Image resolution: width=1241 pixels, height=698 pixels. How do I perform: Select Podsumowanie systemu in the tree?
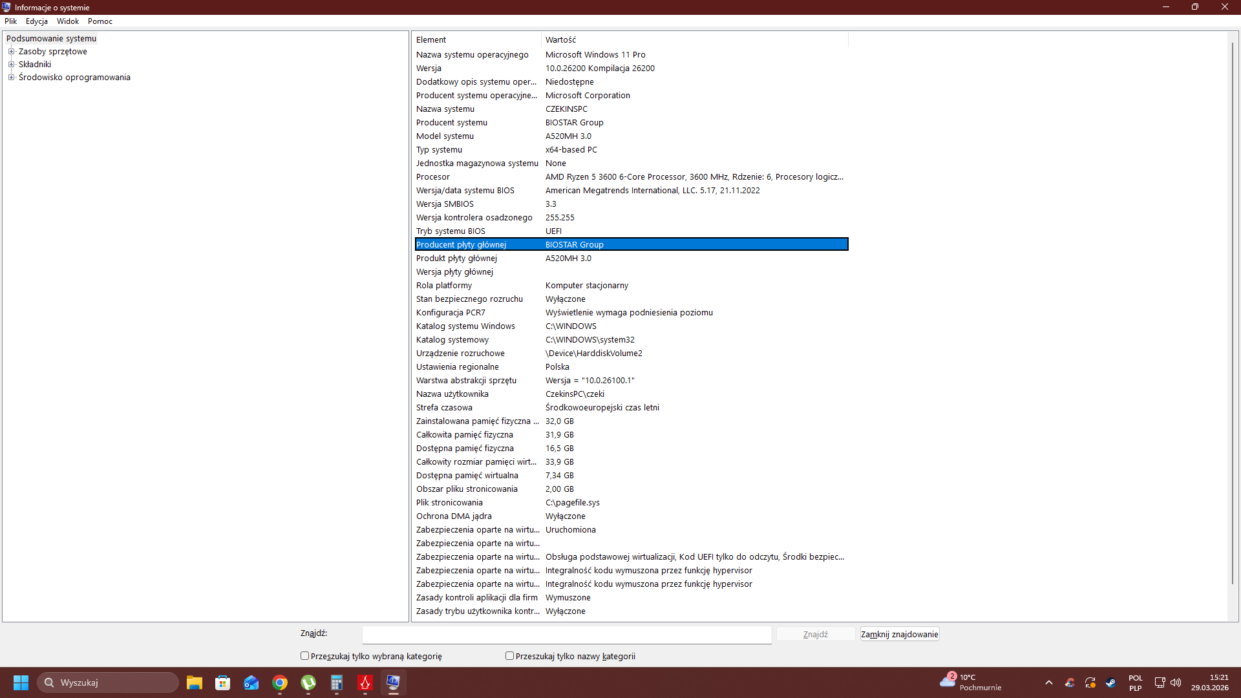[51, 39]
